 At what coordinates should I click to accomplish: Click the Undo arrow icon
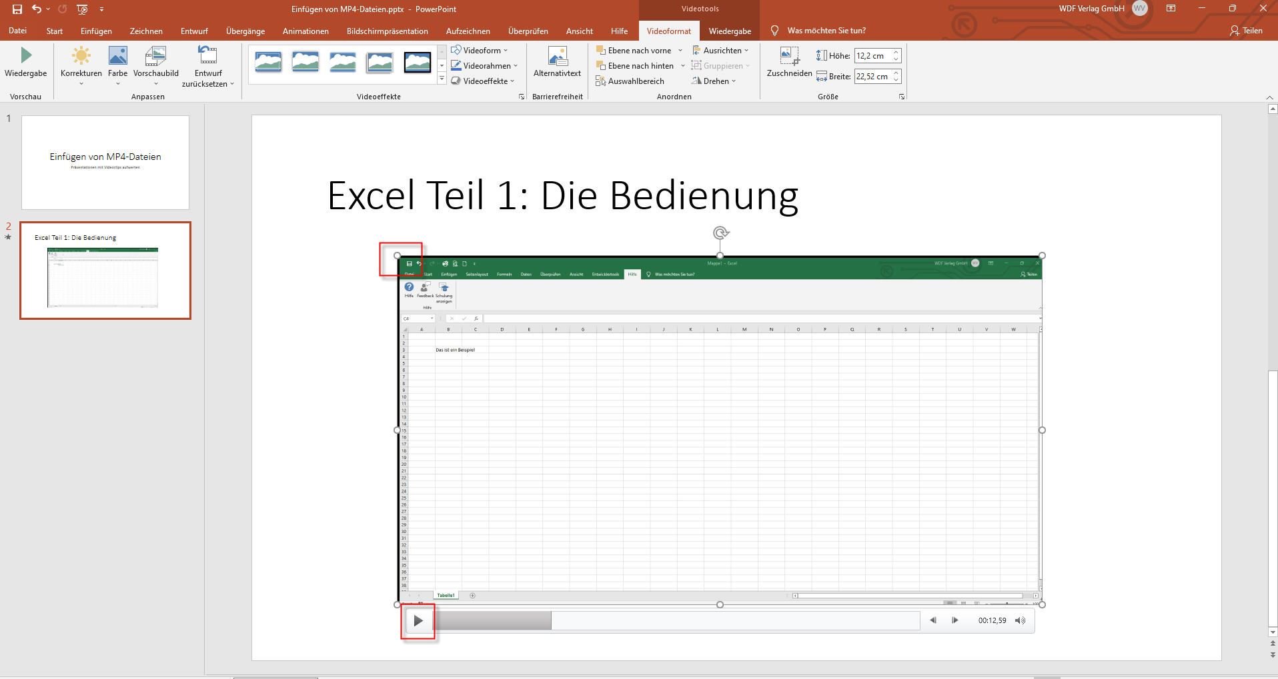pyautogui.click(x=37, y=9)
